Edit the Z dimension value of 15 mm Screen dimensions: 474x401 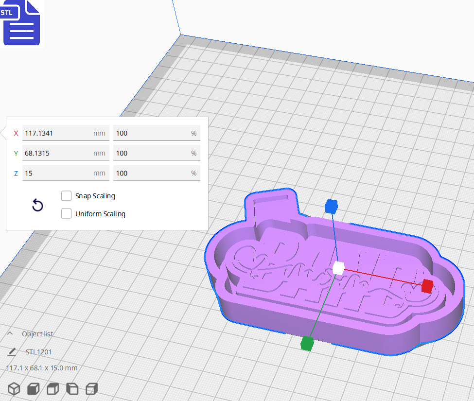66,173
